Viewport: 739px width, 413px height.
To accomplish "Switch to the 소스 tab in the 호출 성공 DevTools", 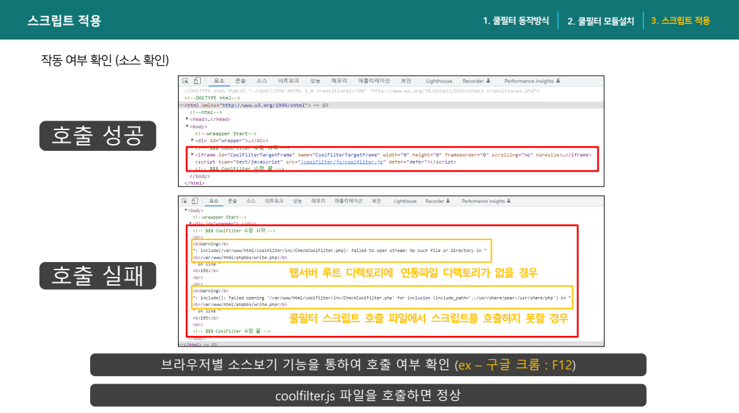I will point(261,81).
